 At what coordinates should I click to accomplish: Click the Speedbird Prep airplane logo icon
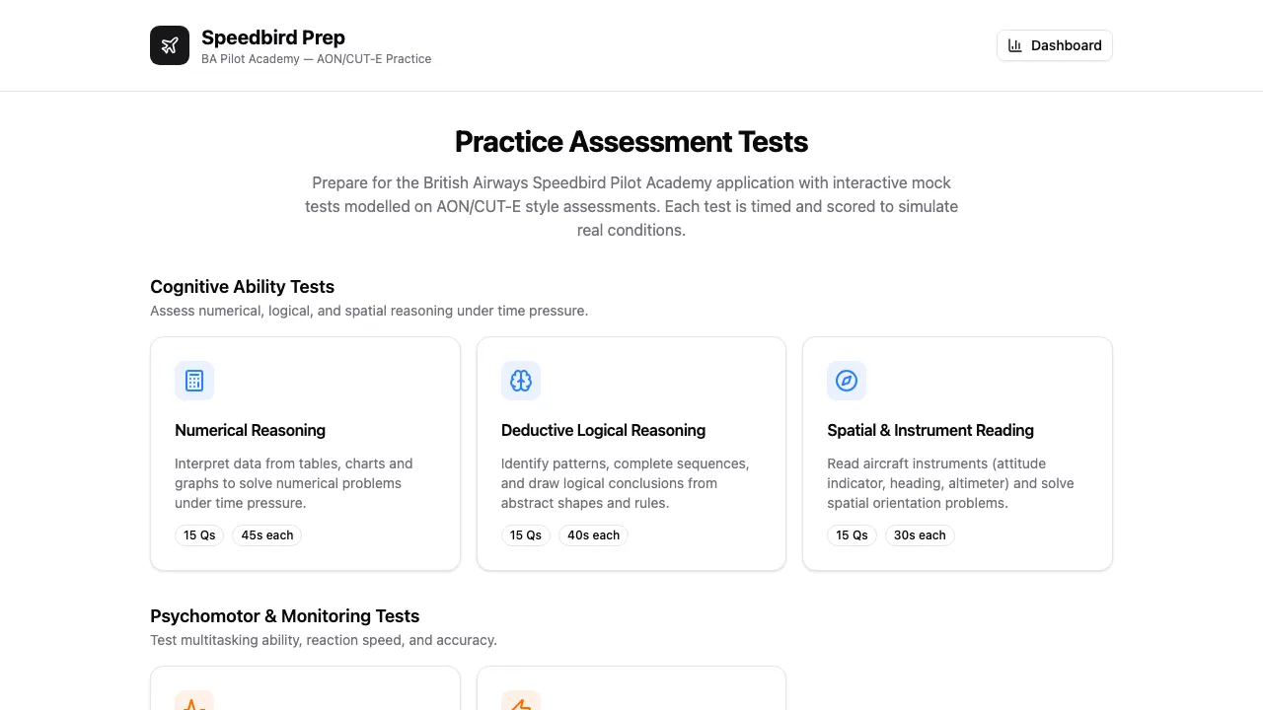(x=170, y=45)
